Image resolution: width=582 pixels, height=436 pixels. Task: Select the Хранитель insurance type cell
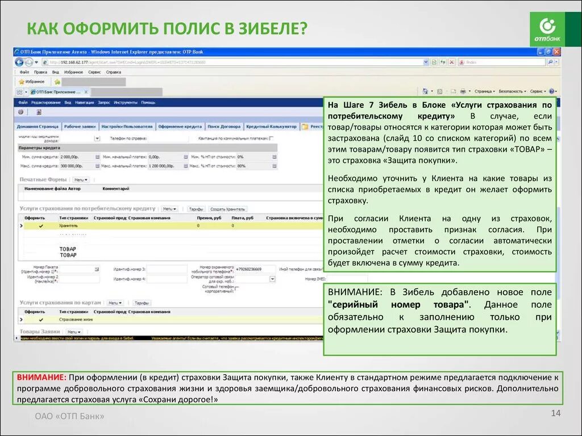click(x=68, y=226)
